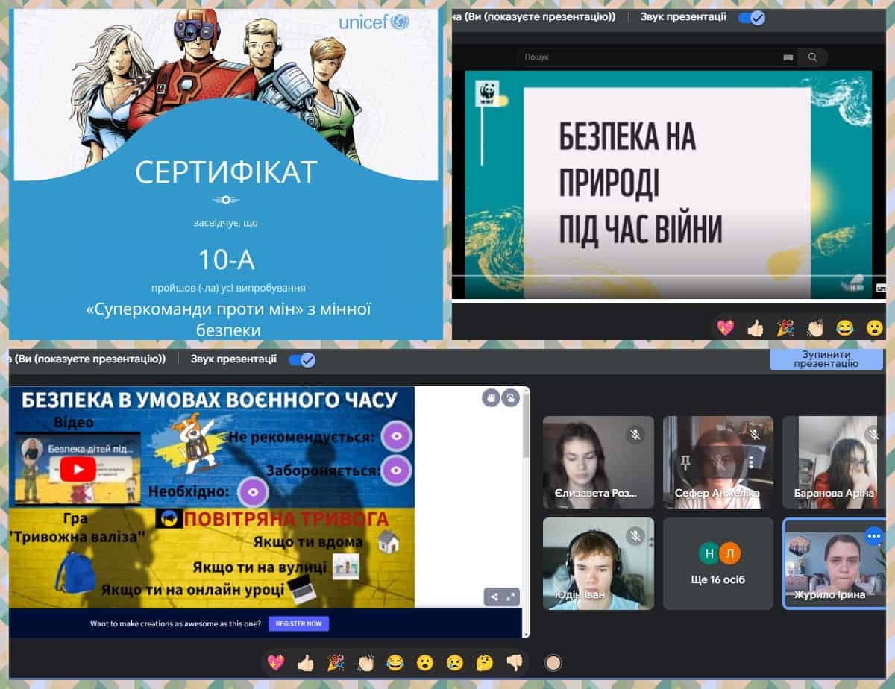
Task: Select Єлизавета Роз... participant tile
Action: (x=598, y=462)
